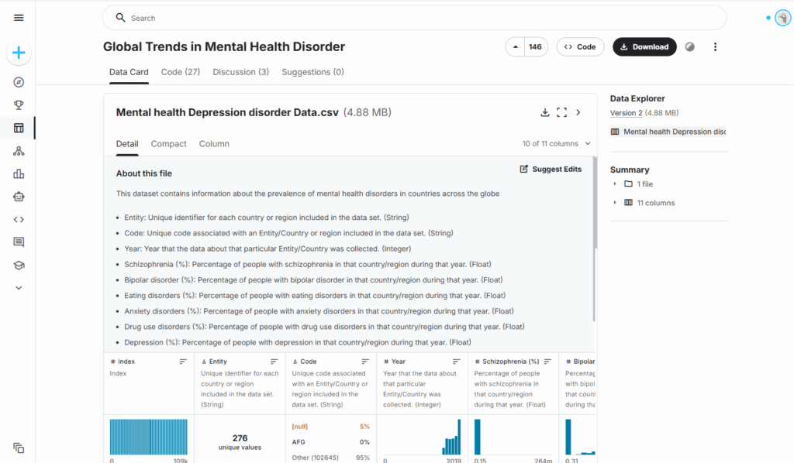Click the Create plus button
Screen dimensions: 794x463
point(19,53)
